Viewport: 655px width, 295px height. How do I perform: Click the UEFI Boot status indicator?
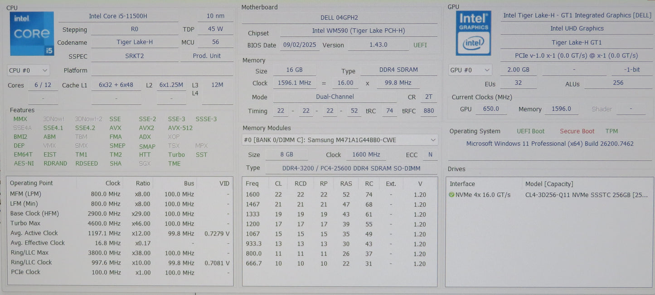(530, 131)
